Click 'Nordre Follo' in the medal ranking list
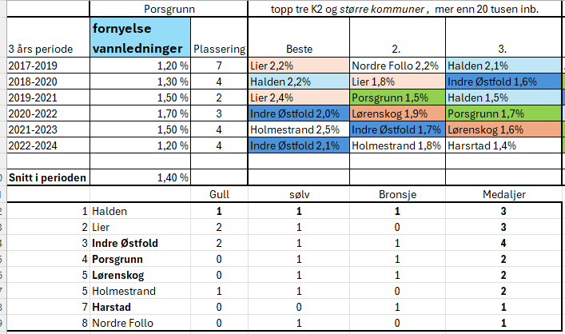The width and height of the screenshot is (565, 334). point(121,324)
